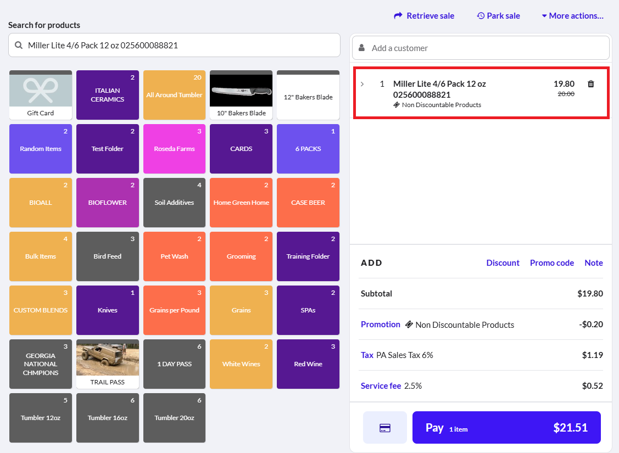The image size is (619, 453).
Task: Open the Tumbler 16oz folder
Action: (108, 418)
